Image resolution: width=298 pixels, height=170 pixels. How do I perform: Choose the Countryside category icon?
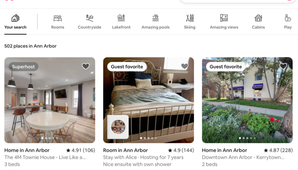[89, 18]
